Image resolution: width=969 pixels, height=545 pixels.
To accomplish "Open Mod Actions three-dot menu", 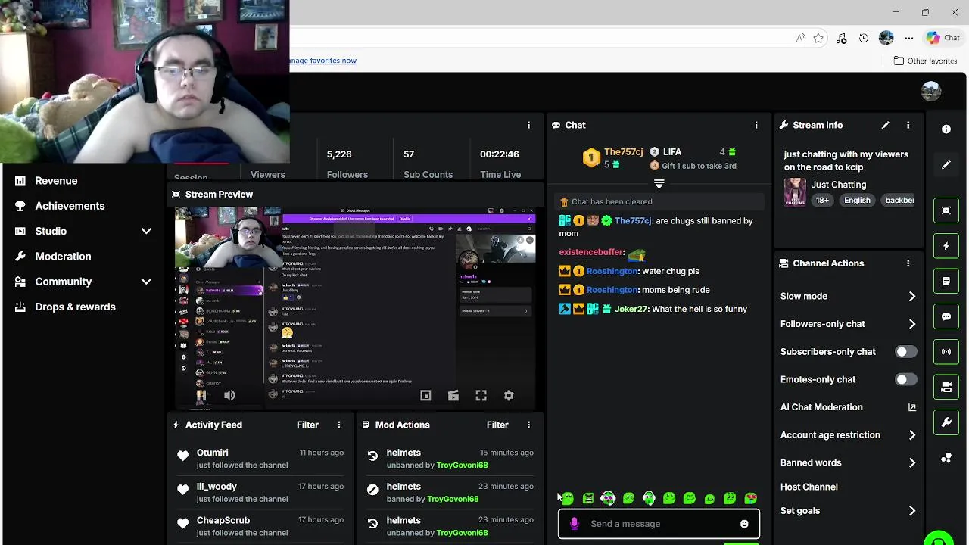I will click(x=528, y=425).
